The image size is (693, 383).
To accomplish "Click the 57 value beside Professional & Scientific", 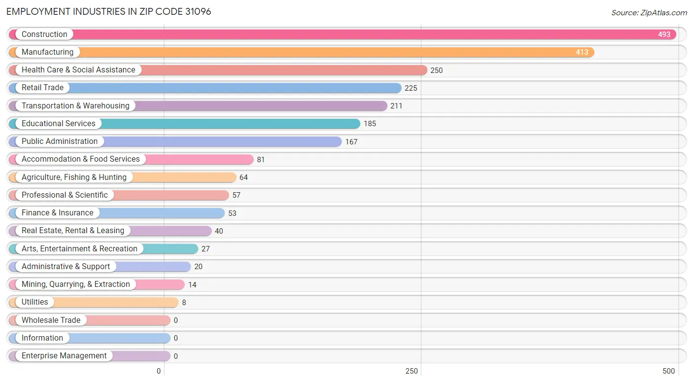I will [x=237, y=195].
